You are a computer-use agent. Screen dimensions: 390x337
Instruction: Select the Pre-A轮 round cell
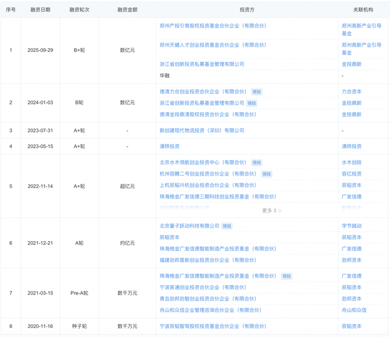(x=79, y=293)
